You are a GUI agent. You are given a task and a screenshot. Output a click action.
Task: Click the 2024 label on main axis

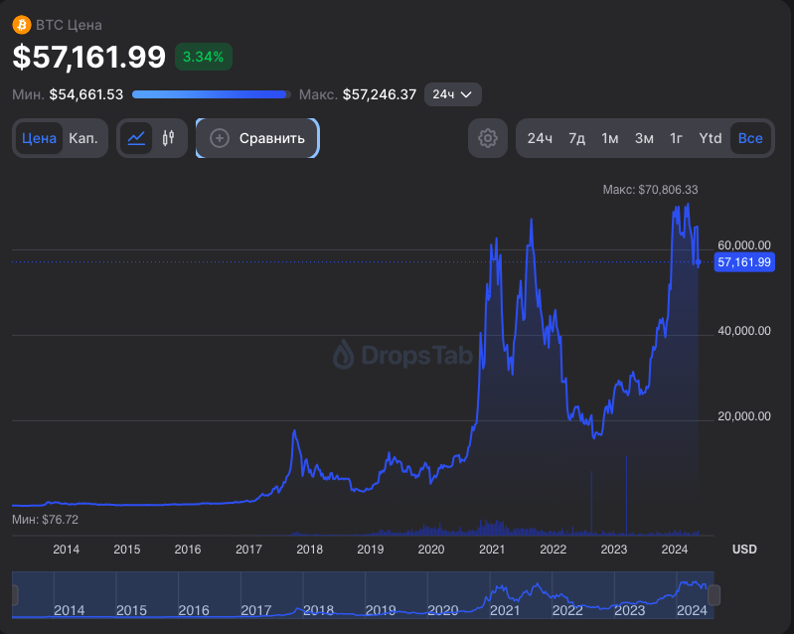675,550
